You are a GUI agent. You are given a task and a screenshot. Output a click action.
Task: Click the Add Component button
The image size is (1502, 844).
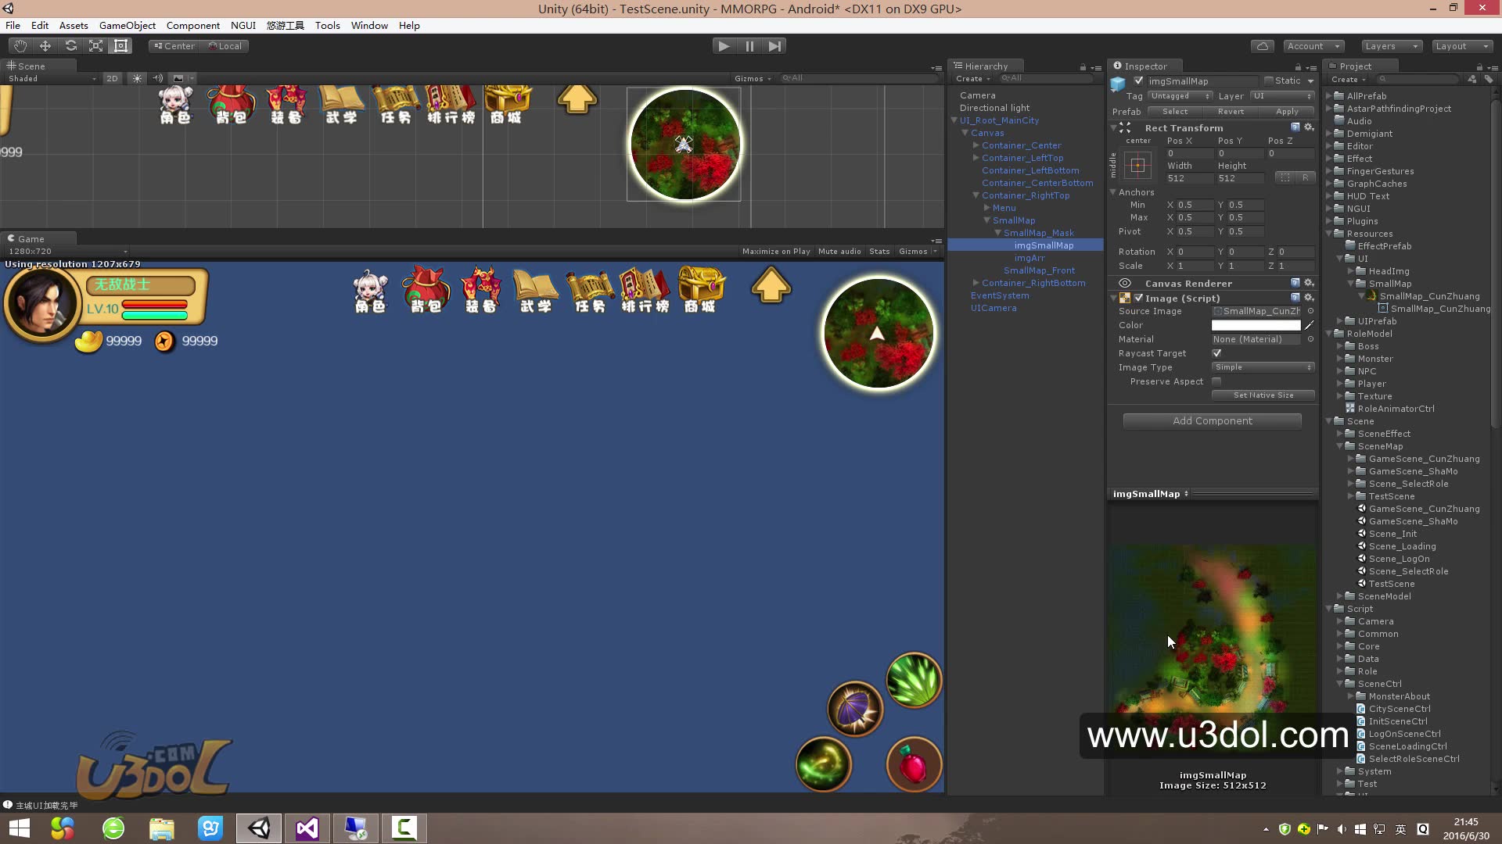pos(1212,421)
